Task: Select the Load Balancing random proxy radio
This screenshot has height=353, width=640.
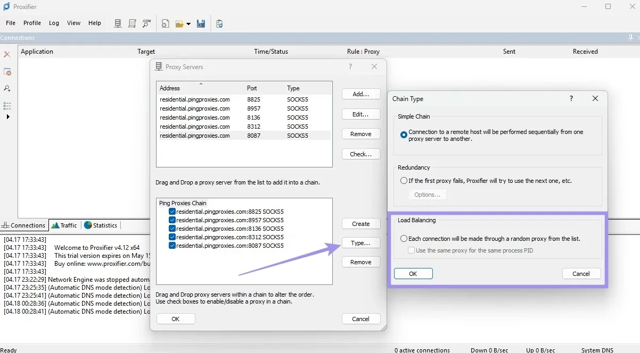Action: point(404,239)
